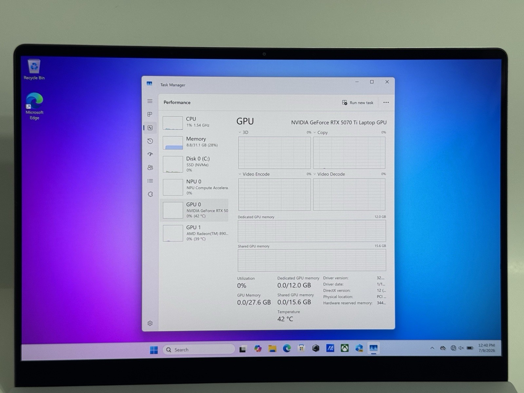Select the Microsoft Edge desktop shortcut
The image size is (524, 393).
point(34,106)
